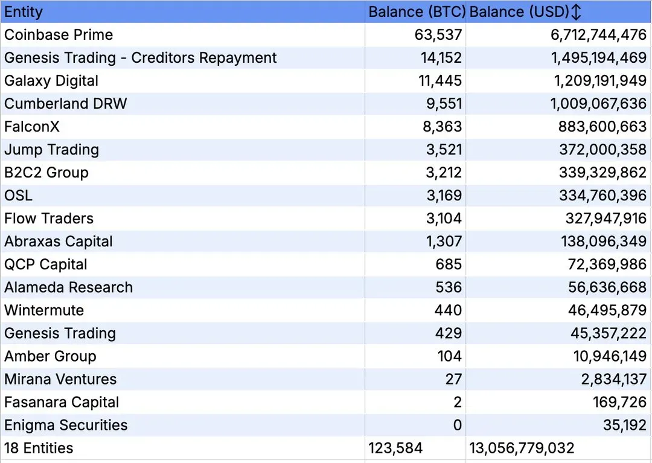Viewport: 652px width, 463px height.
Task: Click the 18 Entities summary cell
Action: (x=39, y=448)
